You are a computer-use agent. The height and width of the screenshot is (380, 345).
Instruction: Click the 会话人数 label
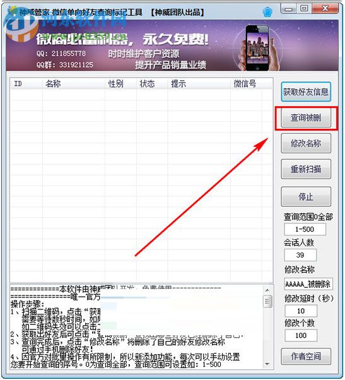coord(299,242)
